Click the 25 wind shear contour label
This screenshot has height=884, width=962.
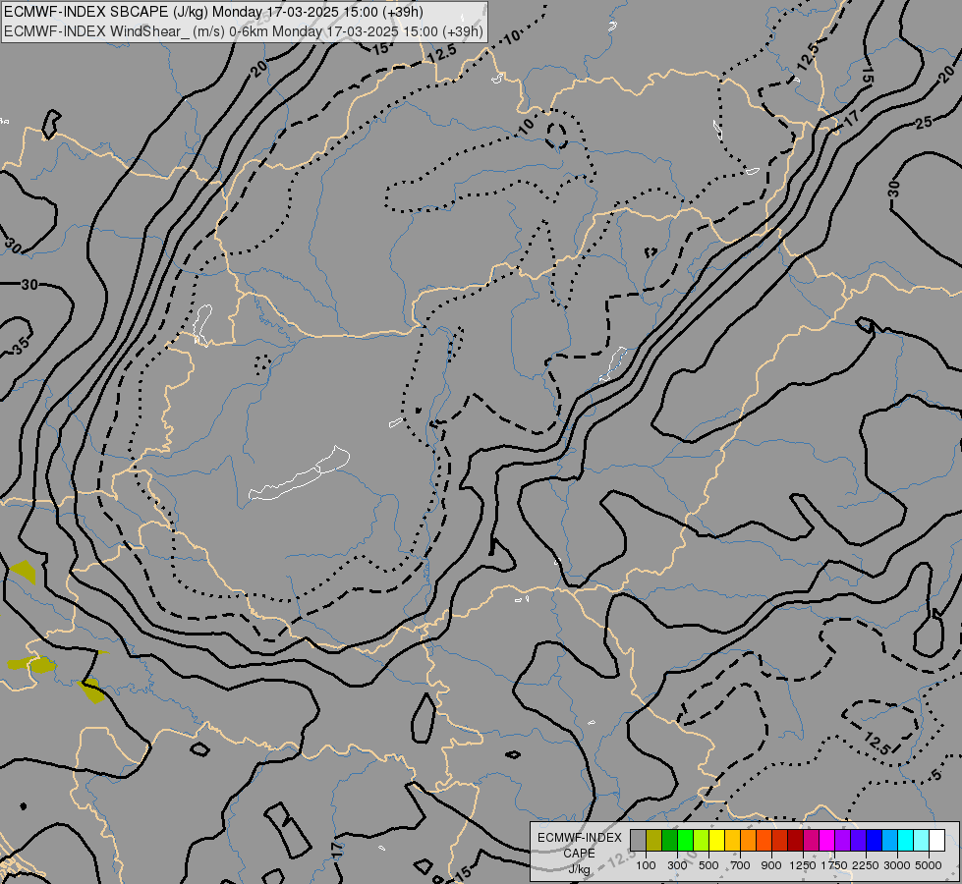point(924,122)
